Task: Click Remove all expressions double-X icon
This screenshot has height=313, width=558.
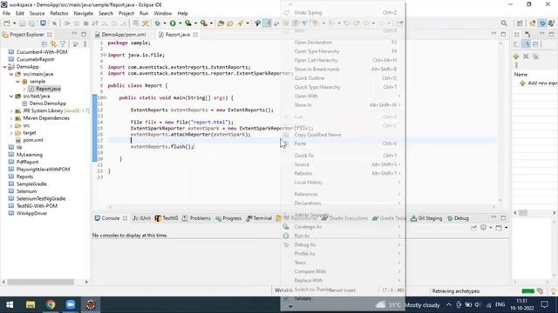Action: coord(535,57)
